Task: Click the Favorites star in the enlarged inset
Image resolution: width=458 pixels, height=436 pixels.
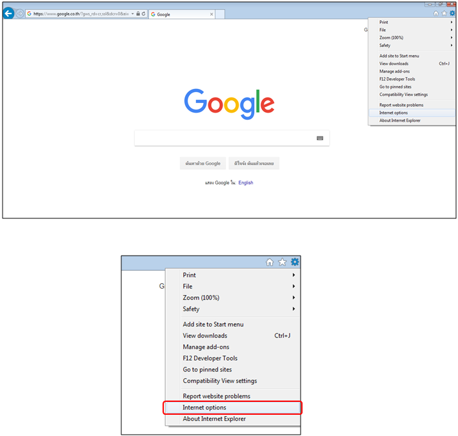Action: point(282,262)
